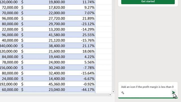Screen dimensions: 181x102
Task: Select the cell with value 340,000.00
Action: 10,46
